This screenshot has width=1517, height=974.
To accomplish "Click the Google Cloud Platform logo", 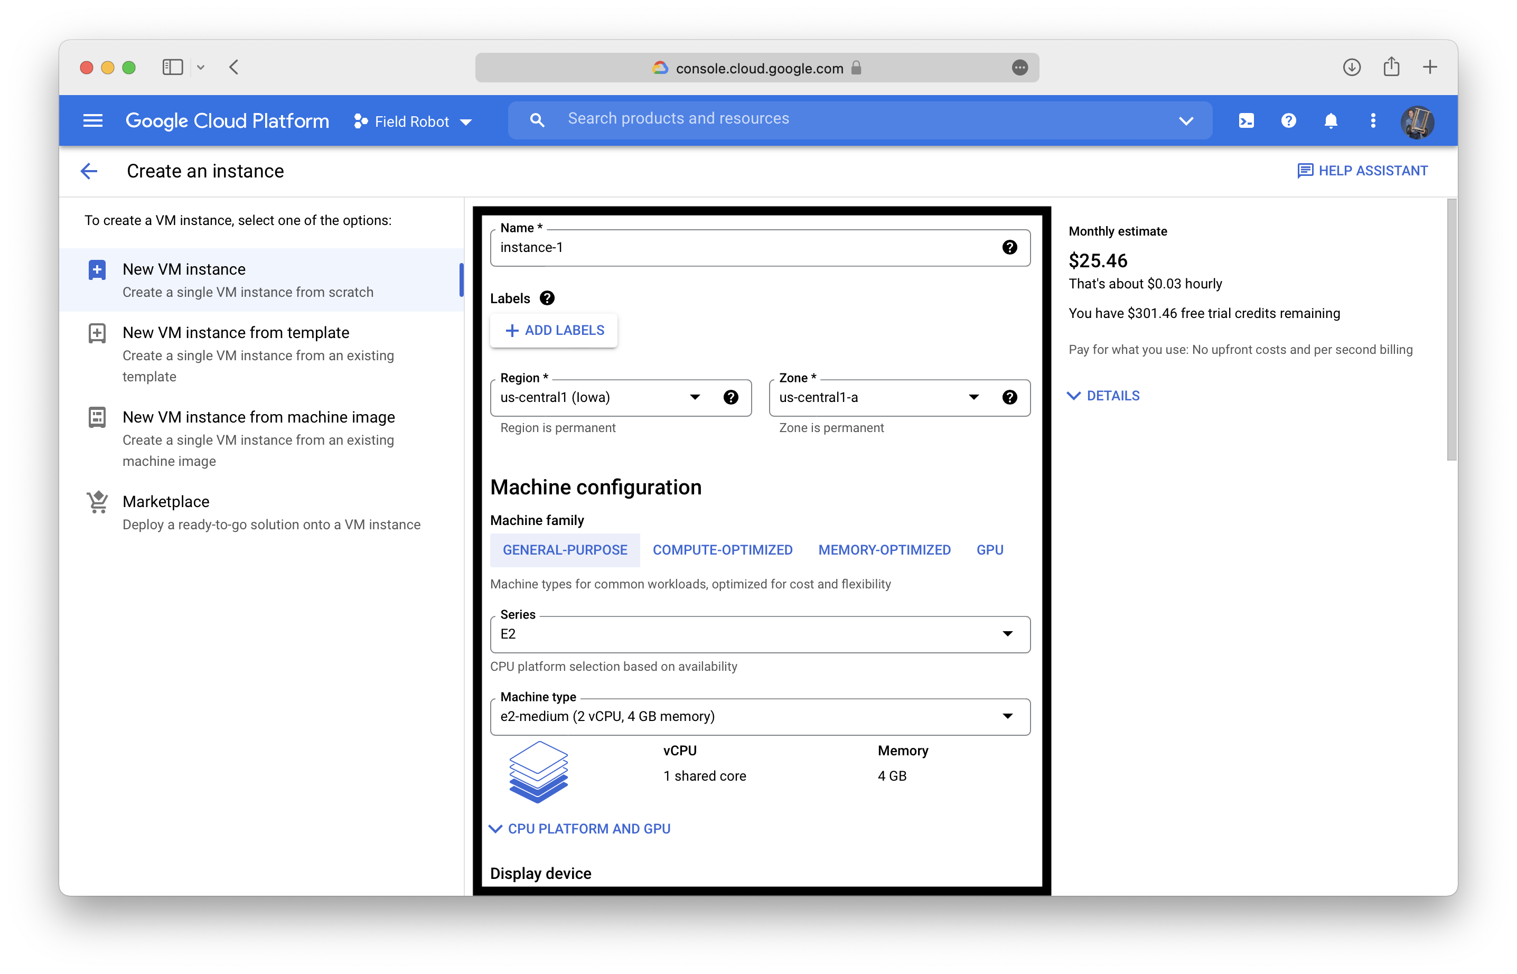I will (x=227, y=120).
